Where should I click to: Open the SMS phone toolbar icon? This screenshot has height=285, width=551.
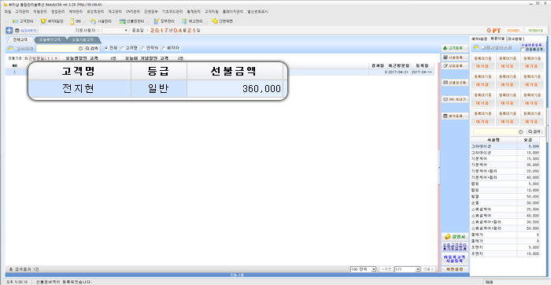[x=76, y=21]
